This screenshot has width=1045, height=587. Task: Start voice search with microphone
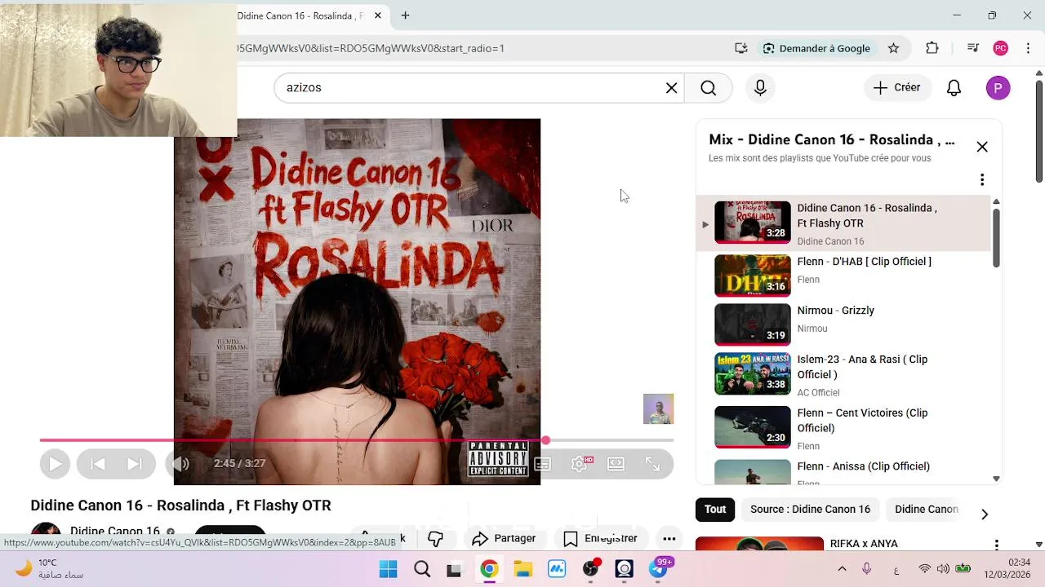[760, 88]
